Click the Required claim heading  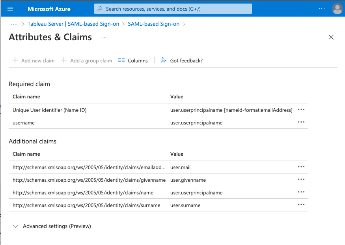click(29, 84)
